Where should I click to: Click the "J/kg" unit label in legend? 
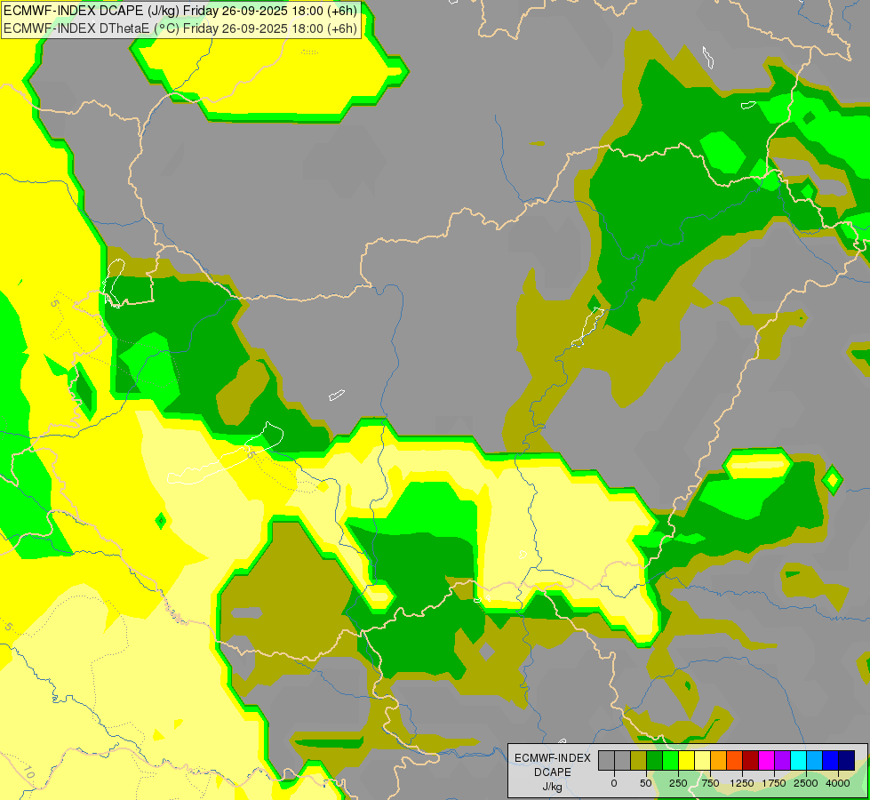point(553,787)
